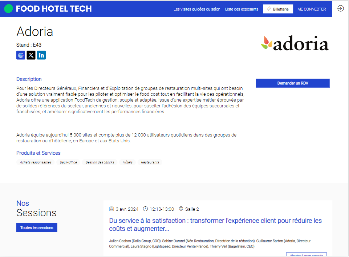349x257 pixels.
Task: Select the Gestion des Stocks tag
Action: (100, 162)
